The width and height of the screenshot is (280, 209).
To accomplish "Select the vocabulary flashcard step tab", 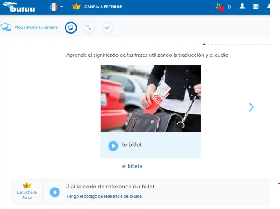I will tap(71, 27).
